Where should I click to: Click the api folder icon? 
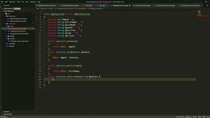6,14
